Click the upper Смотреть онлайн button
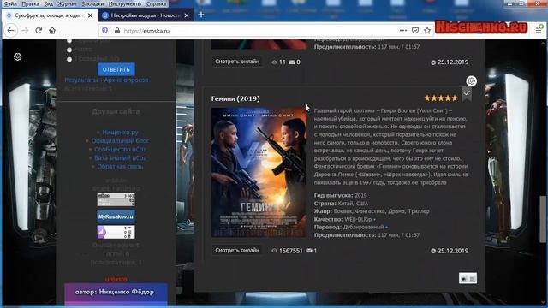Screen dimensions: 548x308 pos(237,62)
